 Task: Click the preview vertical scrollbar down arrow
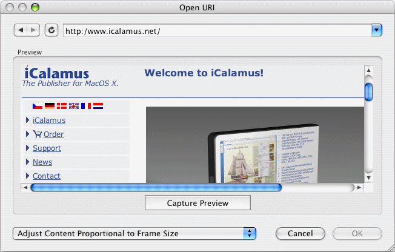(x=368, y=178)
